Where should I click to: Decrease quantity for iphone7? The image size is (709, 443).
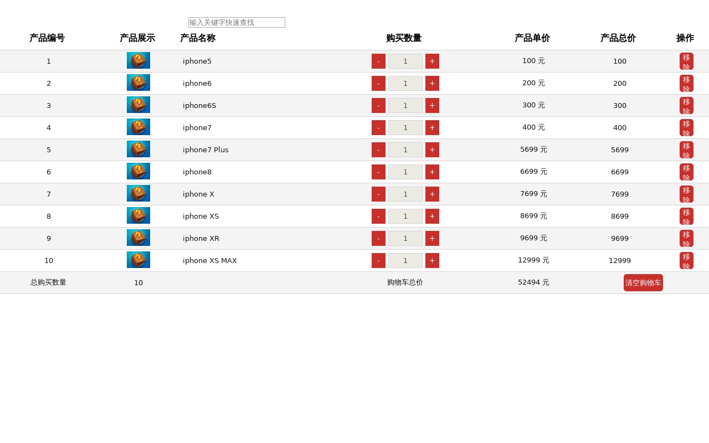point(378,127)
